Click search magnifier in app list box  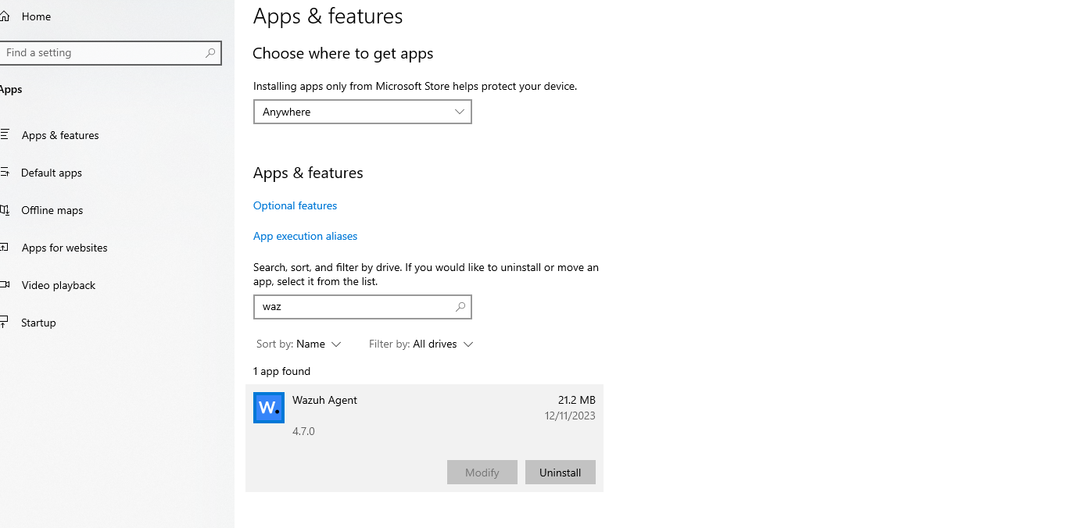tap(460, 307)
